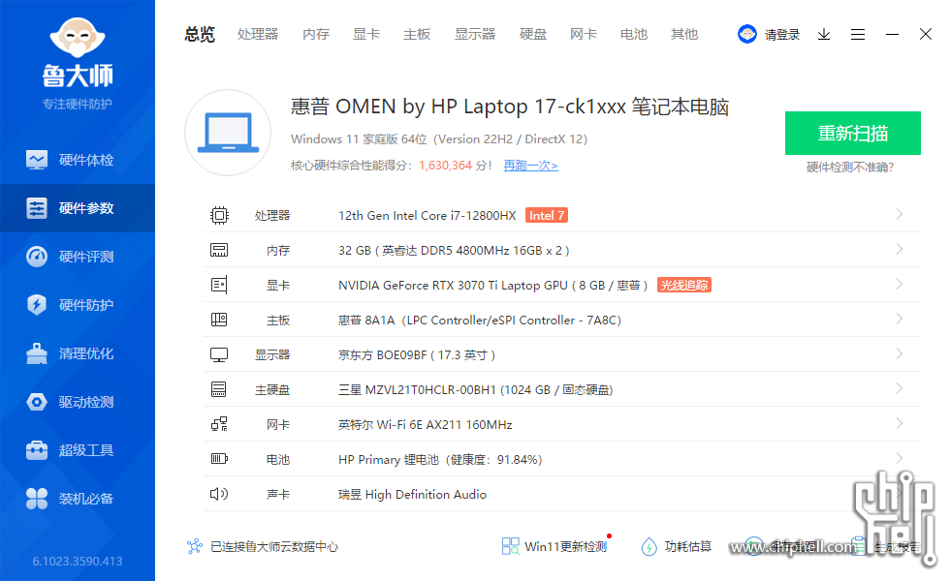
Task: Expand the 网卡 row chevron
Action: 900,424
